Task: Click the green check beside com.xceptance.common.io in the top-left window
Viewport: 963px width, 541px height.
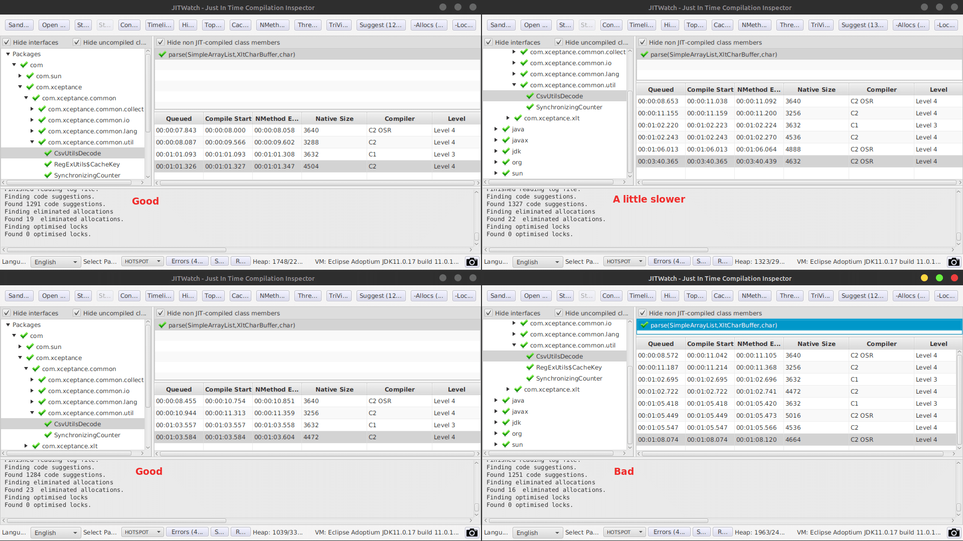Action: tap(42, 120)
